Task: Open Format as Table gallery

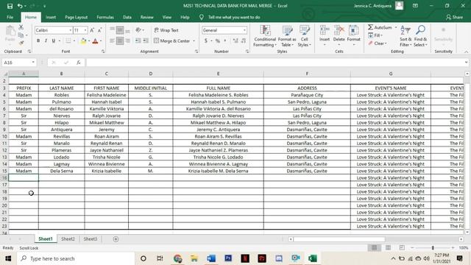Action: [287, 36]
